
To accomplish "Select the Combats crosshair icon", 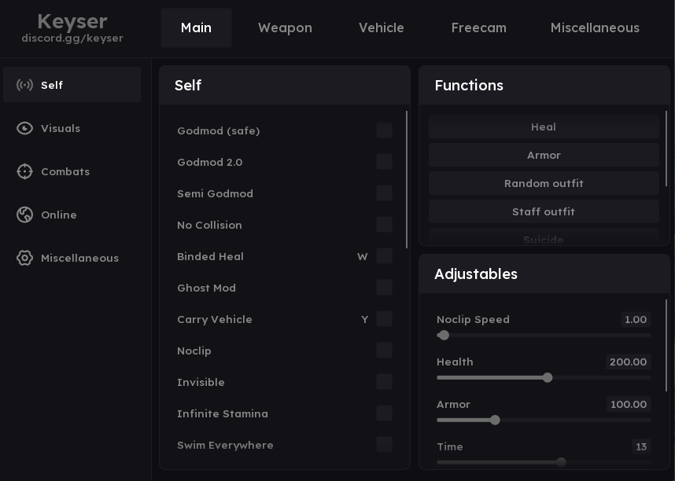I will click(24, 171).
